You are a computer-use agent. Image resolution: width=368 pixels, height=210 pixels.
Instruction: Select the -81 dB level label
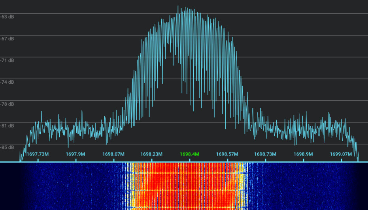tap(7, 126)
